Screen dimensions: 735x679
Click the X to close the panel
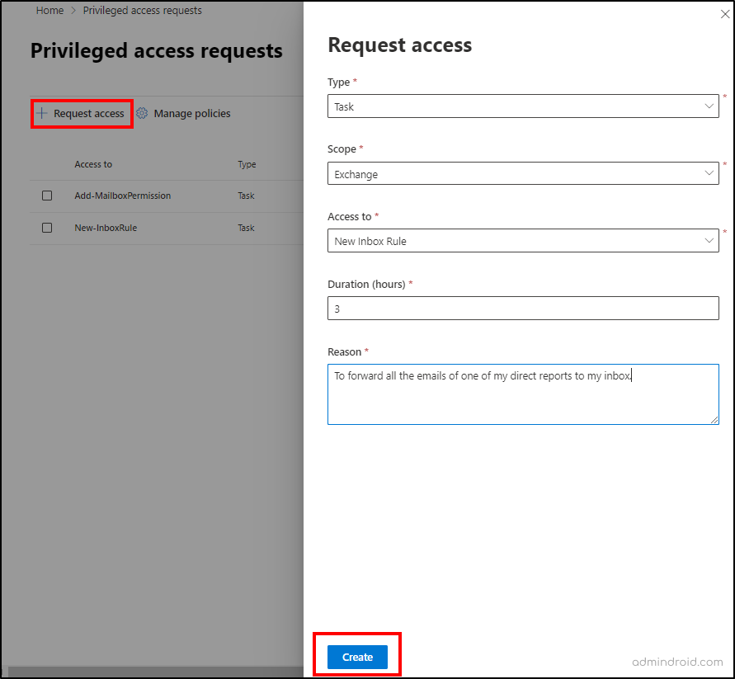tap(723, 13)
